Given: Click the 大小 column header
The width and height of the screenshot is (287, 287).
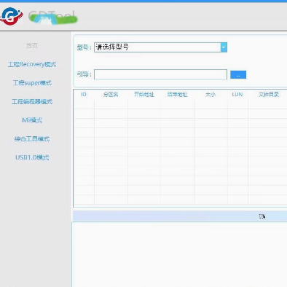Looking at the screenshot, I should click(x=211, y=95).
